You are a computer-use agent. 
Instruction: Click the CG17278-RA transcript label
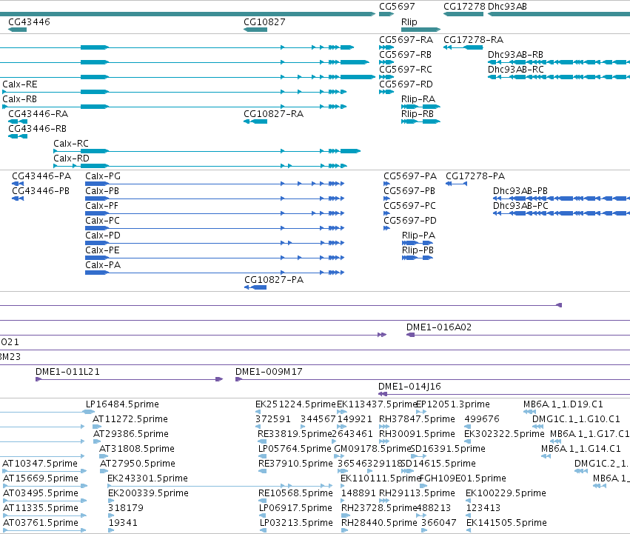(x=473, y=40)
